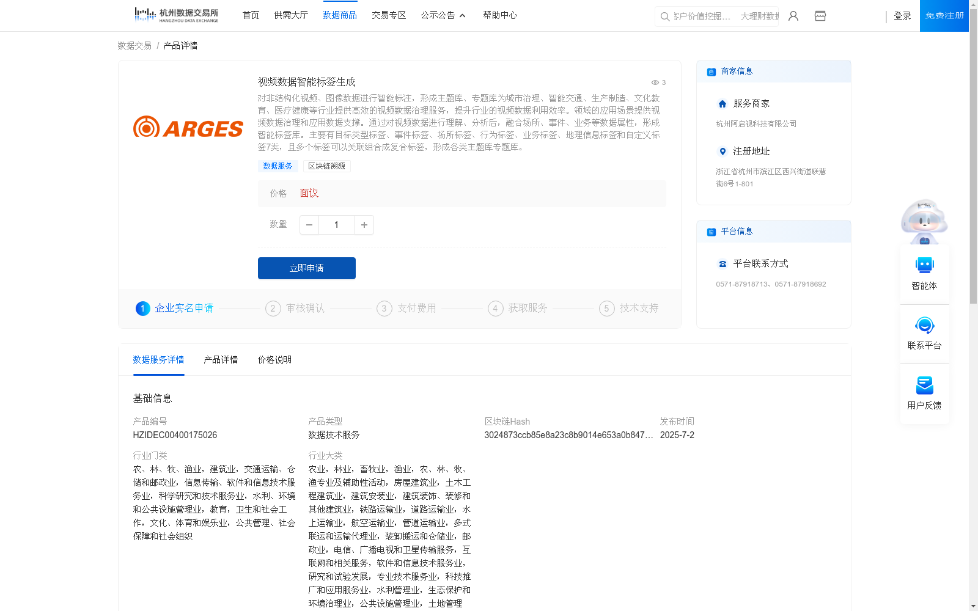Click the 面议 price text
The width and height of the screenshot is (978, 611).
[x=309, y=194]
